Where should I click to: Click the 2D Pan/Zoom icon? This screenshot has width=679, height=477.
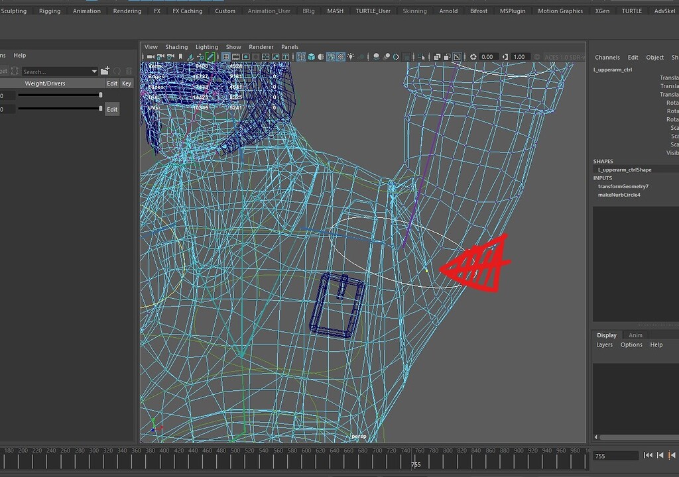pyautogui.click(x=202, y=57)
